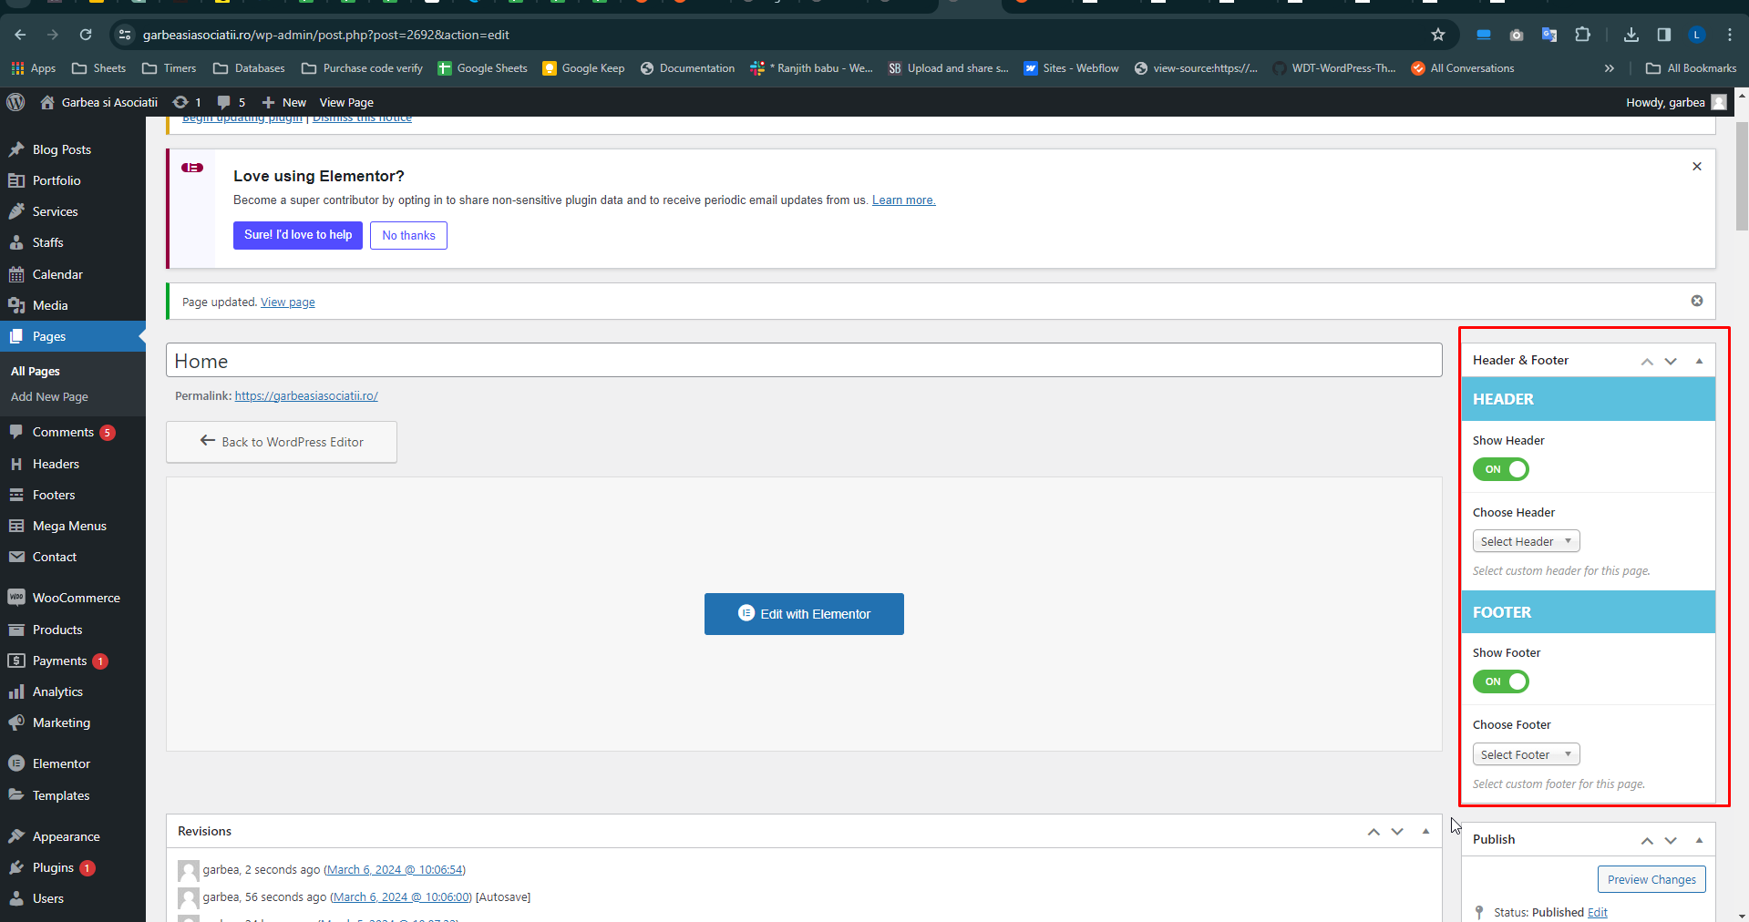Open Google Sheets bookmark
This screenshot has height=922, width=1749.
tap(482, 68)
